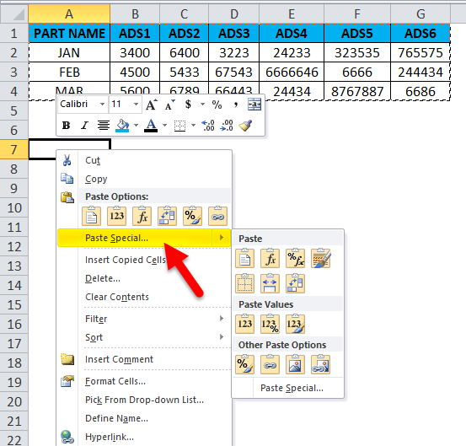
Task: Choose Copy from the context menu
Action: point(144,179)
